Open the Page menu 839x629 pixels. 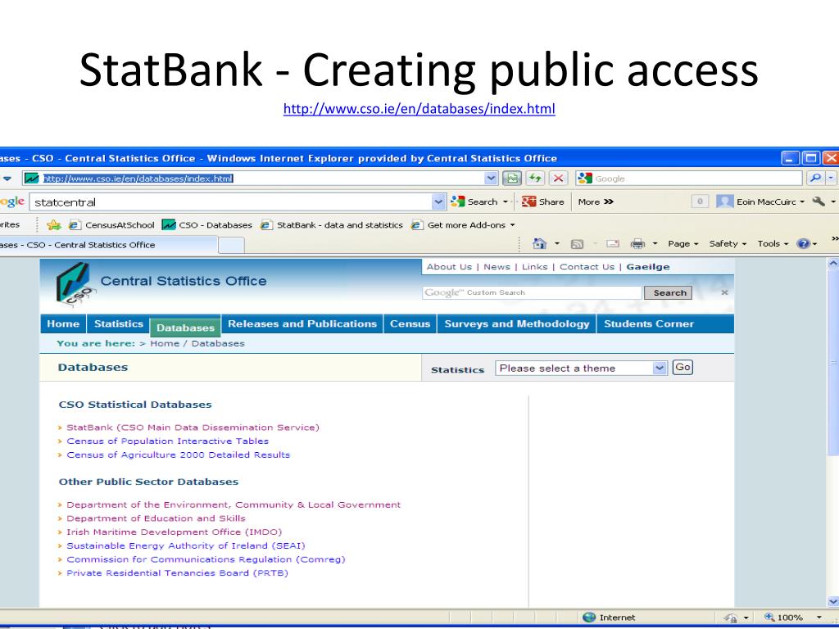(683, 244)
